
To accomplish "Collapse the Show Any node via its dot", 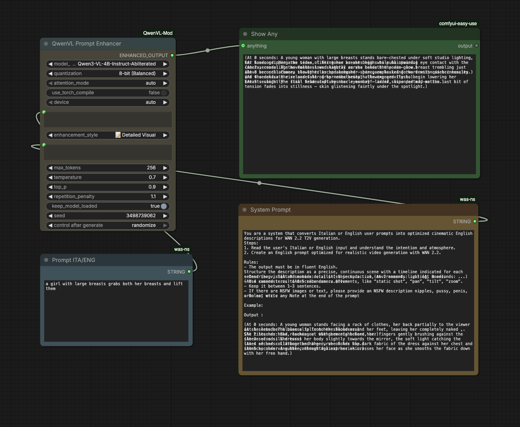I will coord(245,34).
